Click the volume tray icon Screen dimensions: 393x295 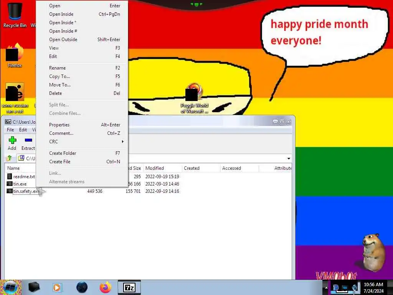coord(355,287)
